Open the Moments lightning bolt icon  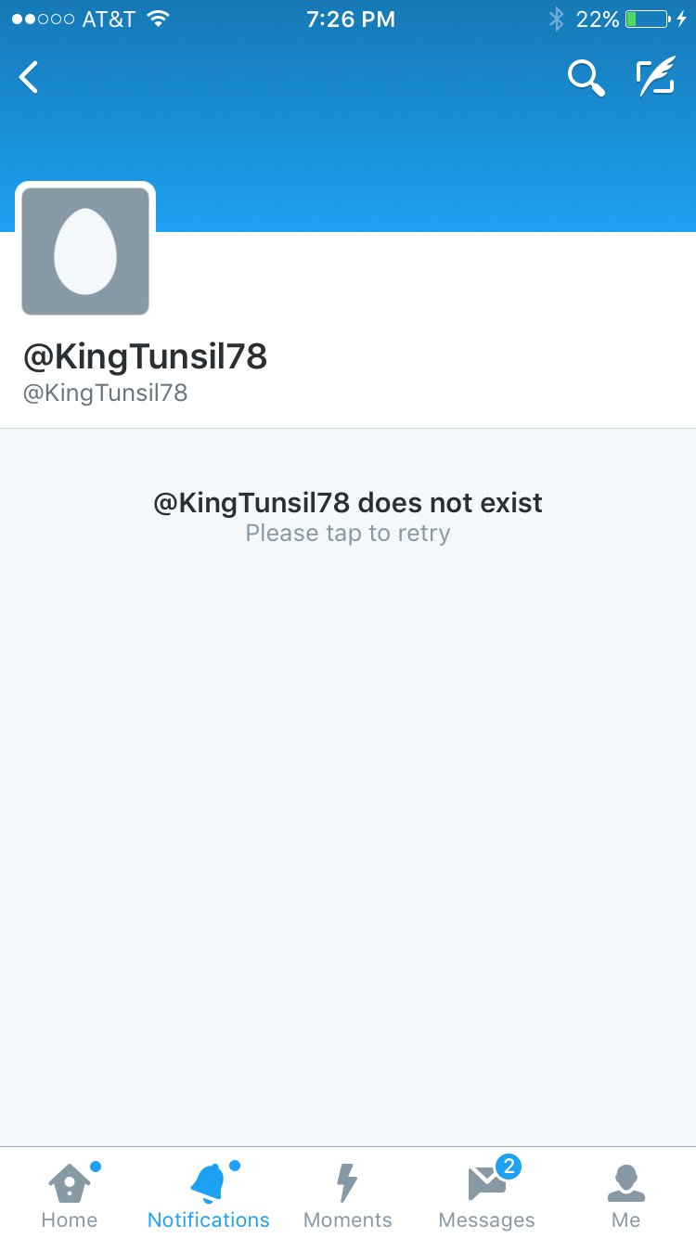tap(346, 1183)
